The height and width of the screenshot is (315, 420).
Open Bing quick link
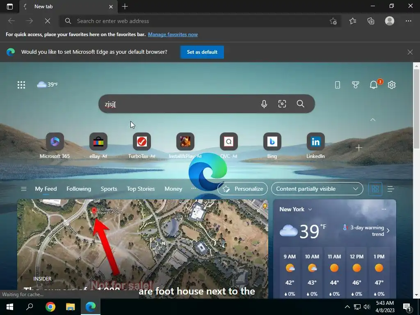tap(272, 146)
